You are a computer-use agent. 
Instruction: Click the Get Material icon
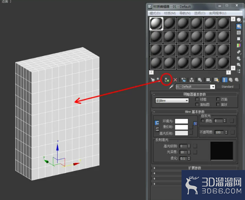click(152, 80)
